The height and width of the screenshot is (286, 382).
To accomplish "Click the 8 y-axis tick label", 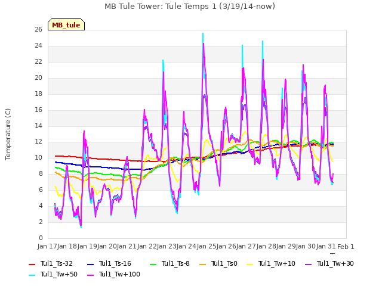I will click(x=41, y=173).
